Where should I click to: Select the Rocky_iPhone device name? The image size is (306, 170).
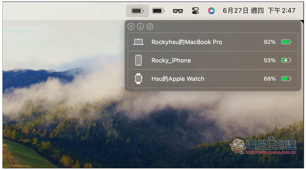coord(171,60)
